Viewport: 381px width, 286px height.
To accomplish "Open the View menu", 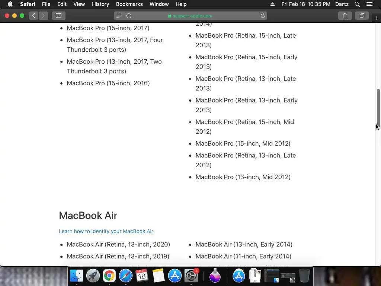I will [x=79, y=4].
